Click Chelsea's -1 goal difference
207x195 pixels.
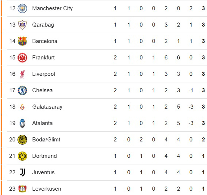click(x=191, y=91)
